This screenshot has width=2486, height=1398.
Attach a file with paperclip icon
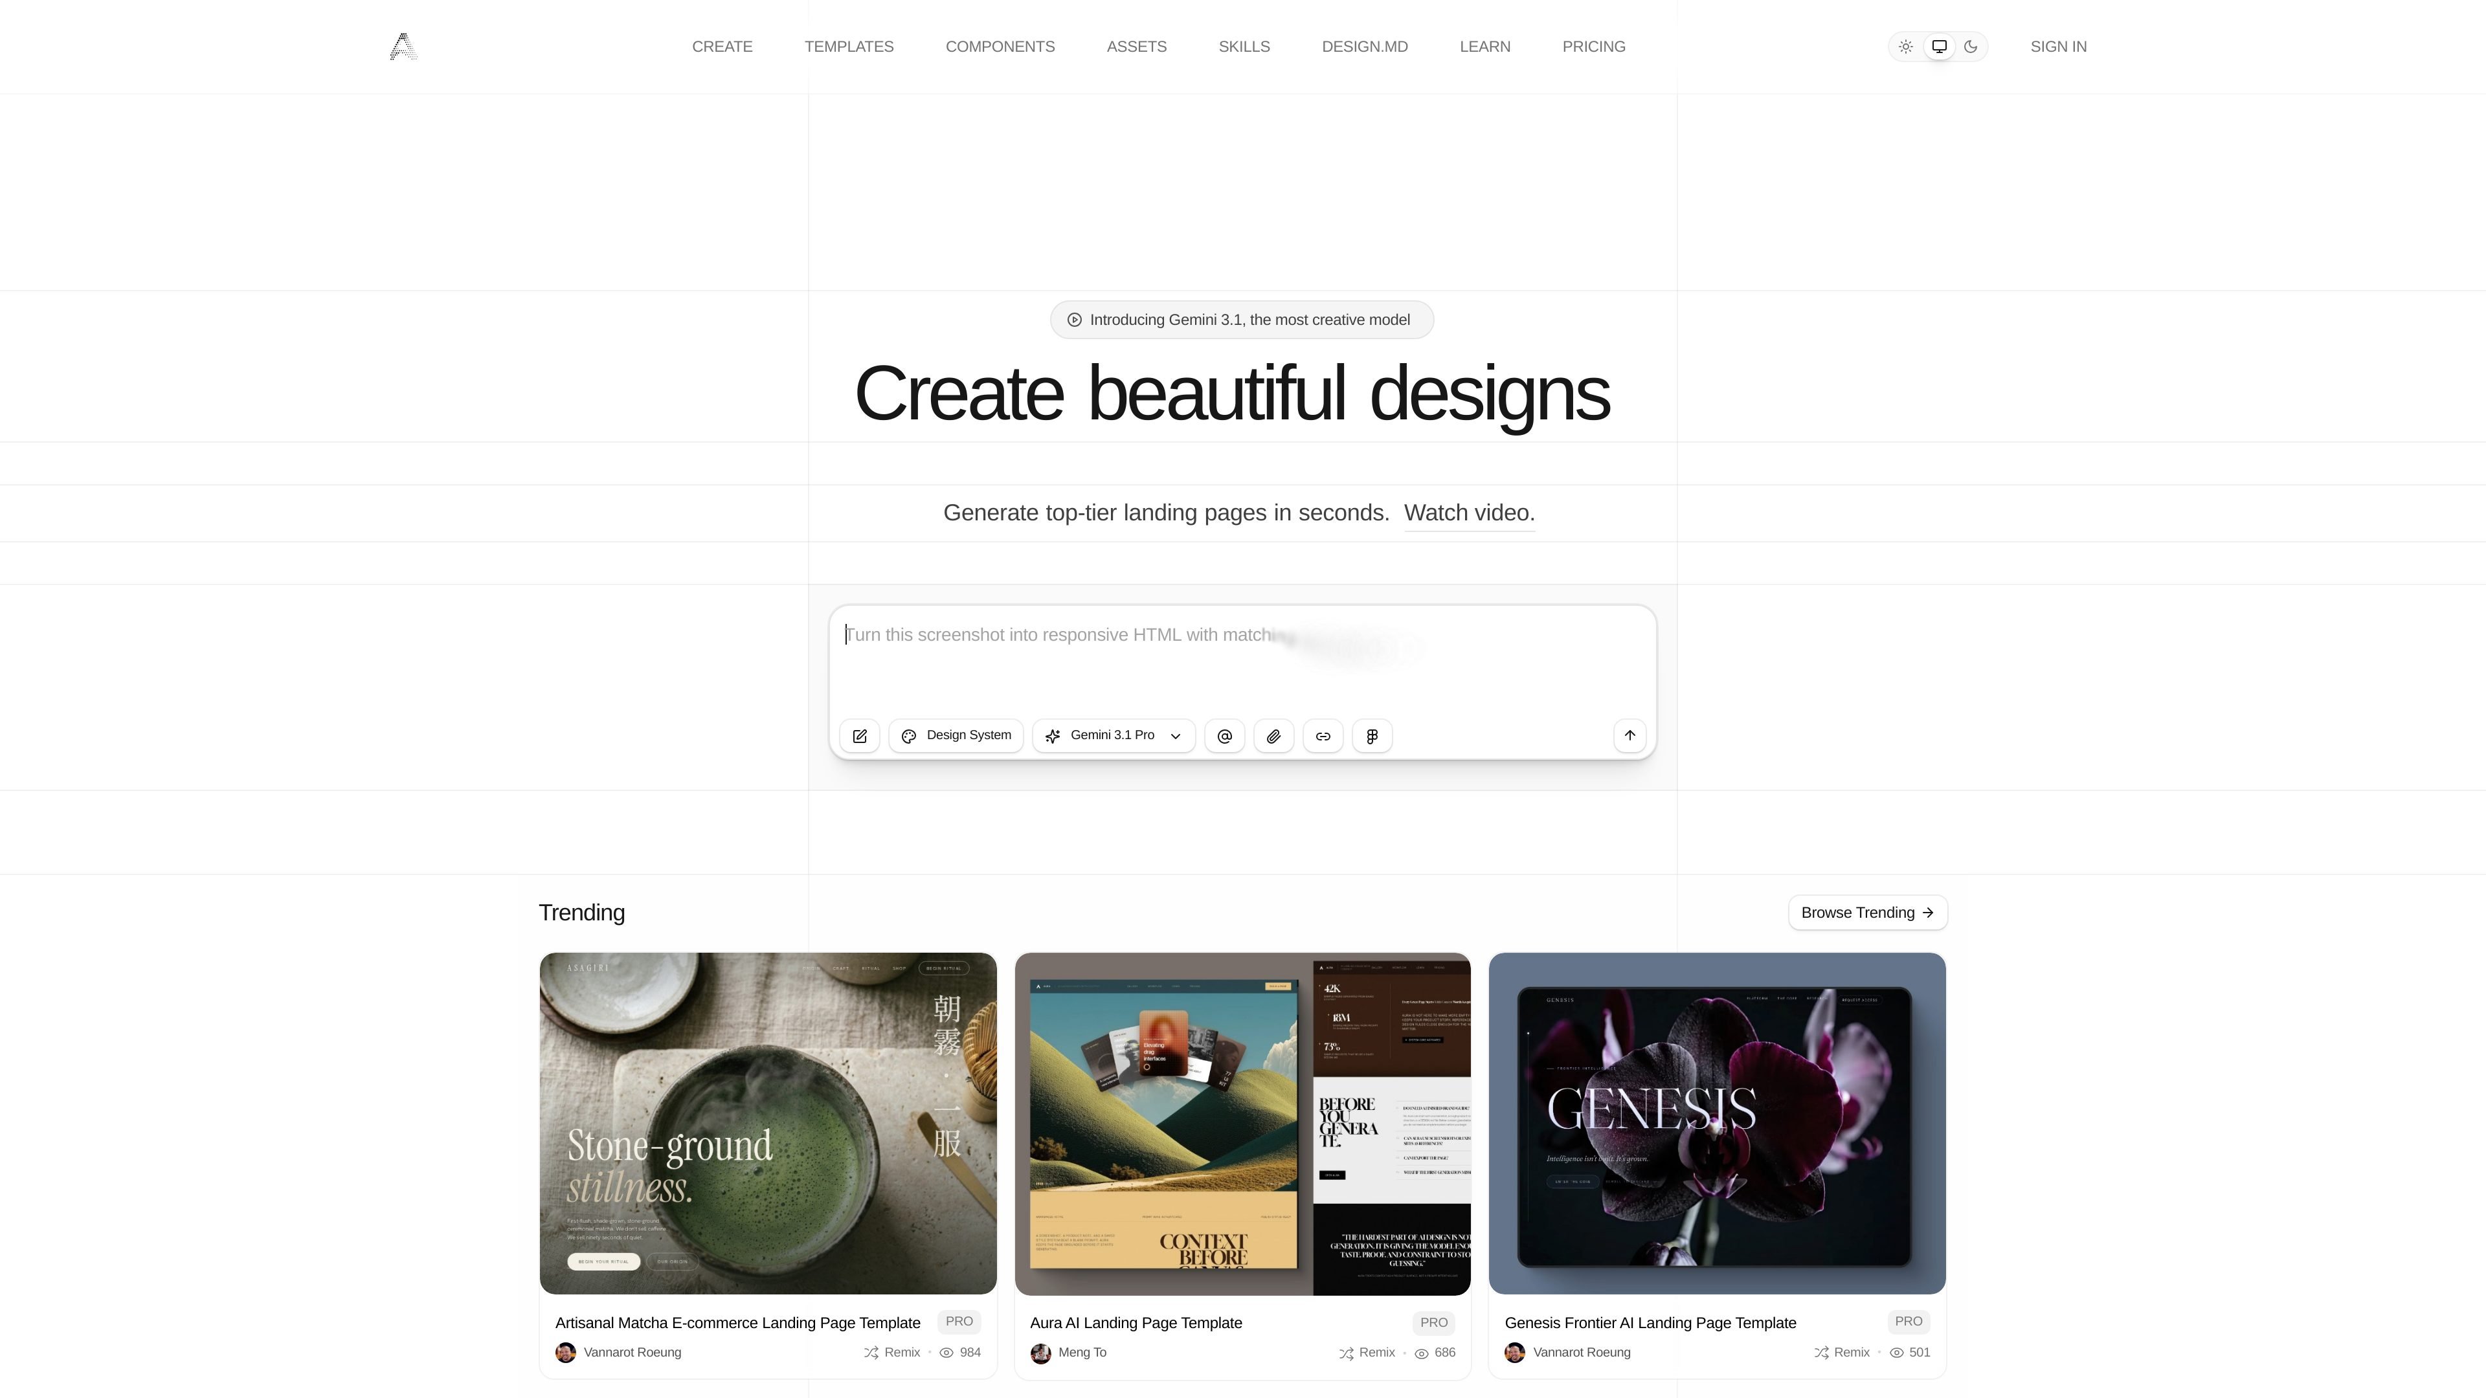(x=1274, y=736)
